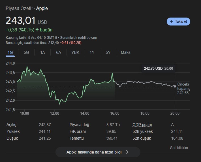Click the 244,0 price axis label
The height and width of the screenshot is (162, 201).
10,63
